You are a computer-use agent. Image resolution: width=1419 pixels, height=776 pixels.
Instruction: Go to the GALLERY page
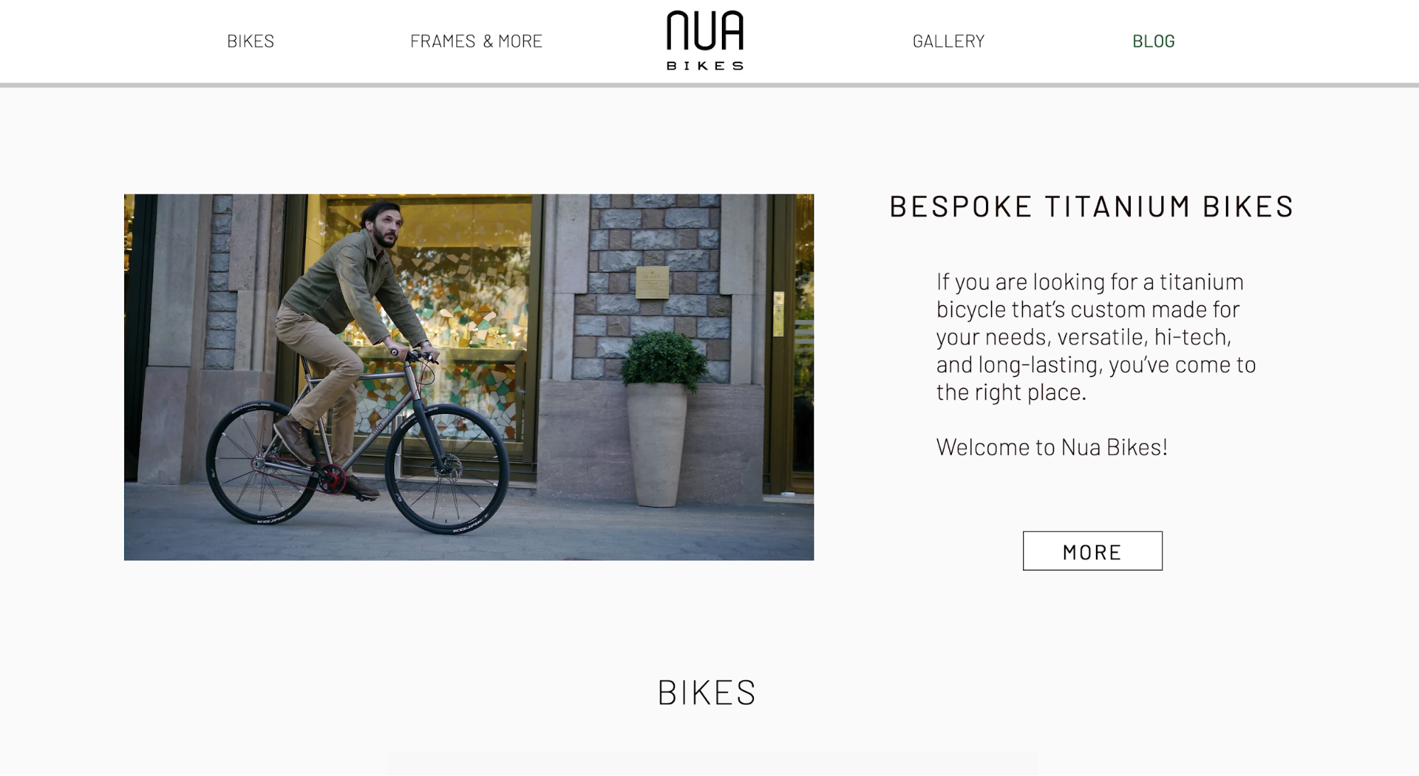coord(948,41)
